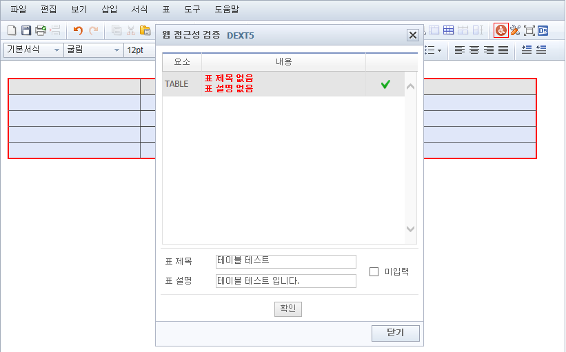Check the 미입력 checkbox

point(374,271)
